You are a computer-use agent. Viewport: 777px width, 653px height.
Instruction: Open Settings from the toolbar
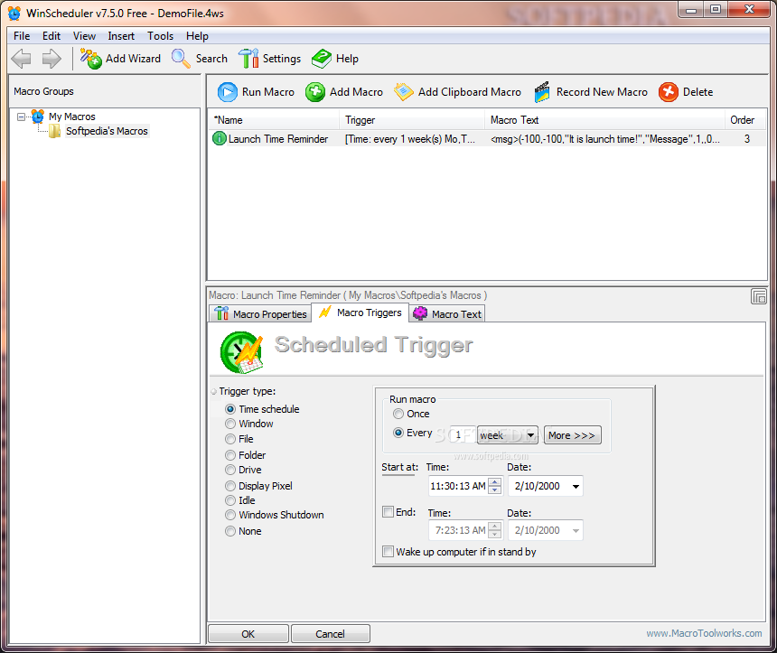pyautogui.click(x=269, y=59)
